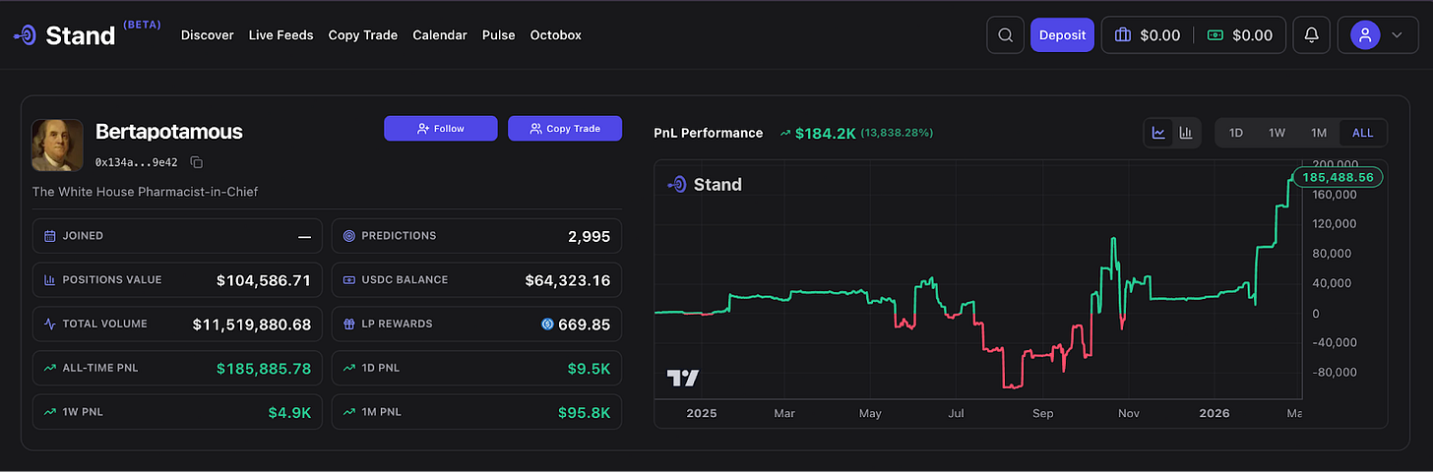Click the Bertapotamous username heading

click(169, 132)
